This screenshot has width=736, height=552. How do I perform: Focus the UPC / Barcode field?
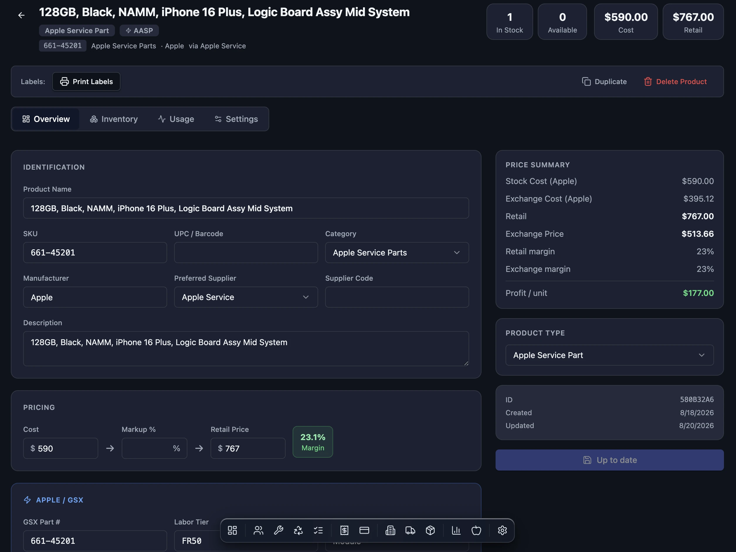(246, 253)
